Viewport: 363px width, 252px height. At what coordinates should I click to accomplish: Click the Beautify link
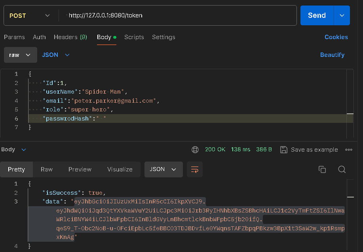coord(332,55)
